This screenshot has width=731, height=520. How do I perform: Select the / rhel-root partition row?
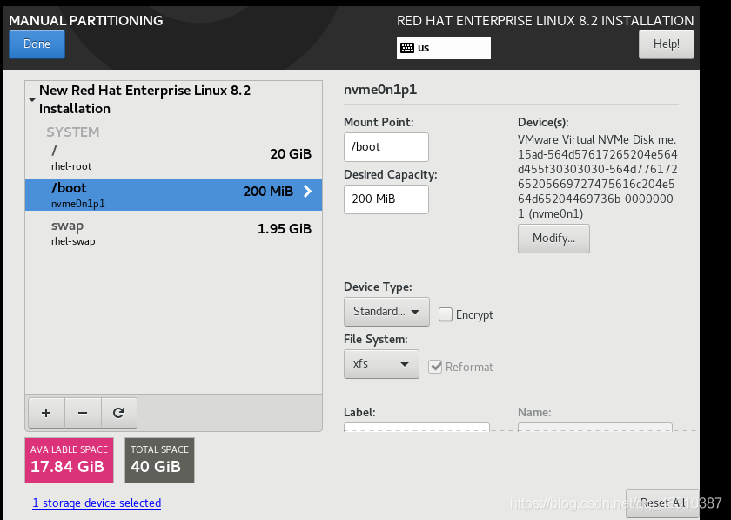(x=173, y=158)
